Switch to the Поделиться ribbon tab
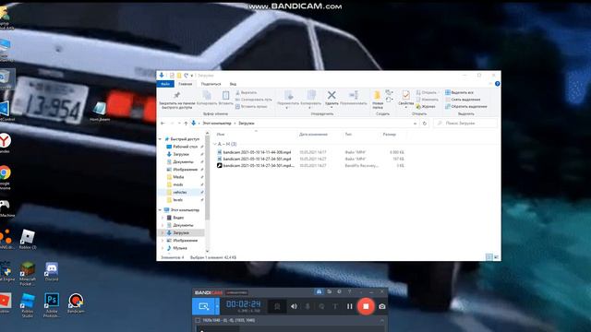 211,84
